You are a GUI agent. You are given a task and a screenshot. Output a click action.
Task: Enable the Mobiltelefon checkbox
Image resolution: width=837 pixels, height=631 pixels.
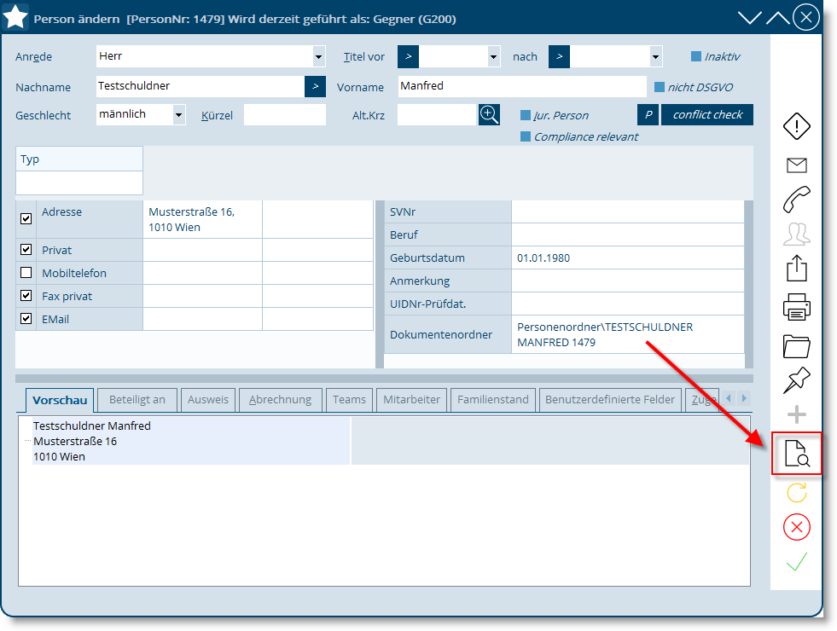click(x=26, y=273)
